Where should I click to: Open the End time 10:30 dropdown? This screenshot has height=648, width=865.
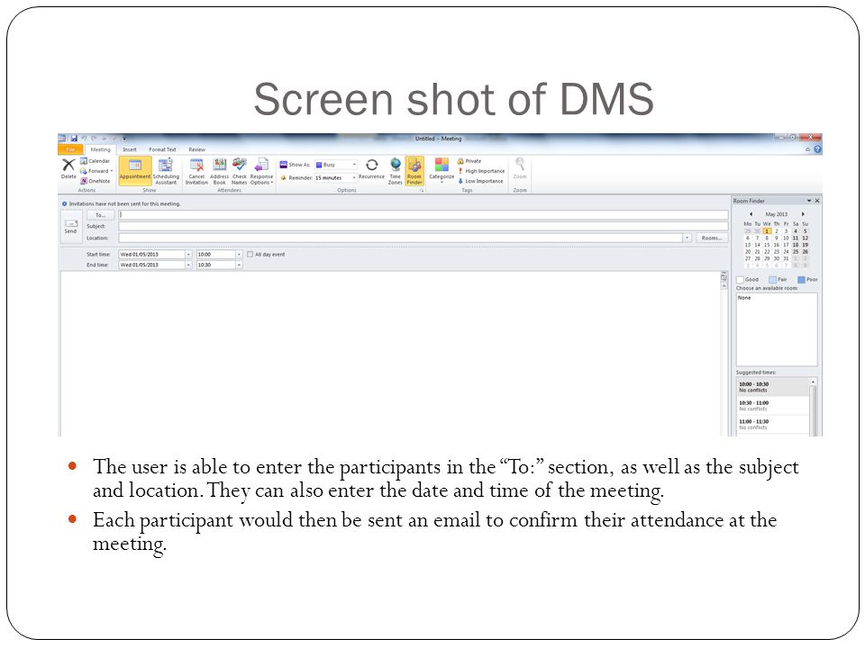tap(239, 265)
